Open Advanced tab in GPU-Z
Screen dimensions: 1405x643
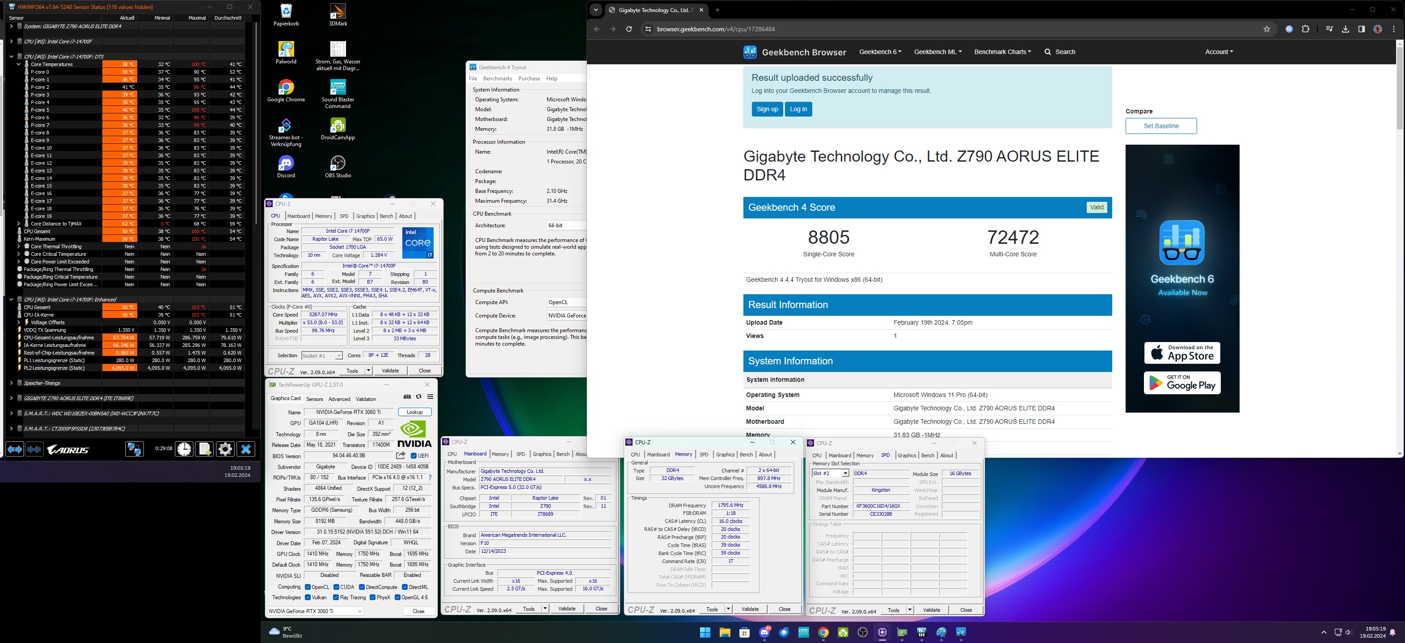pyautogui.click(x=339, y=399)
